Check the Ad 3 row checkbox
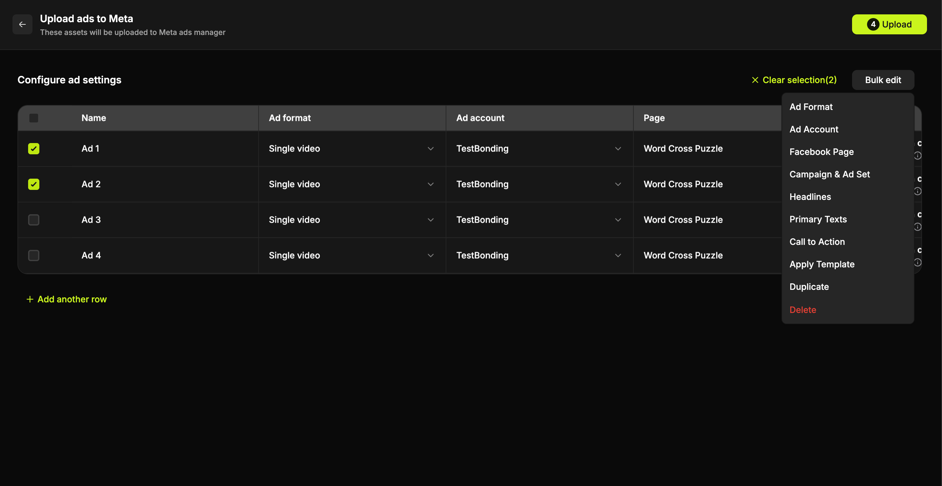Screen dimensions: 942x486 tap(34, 220)
